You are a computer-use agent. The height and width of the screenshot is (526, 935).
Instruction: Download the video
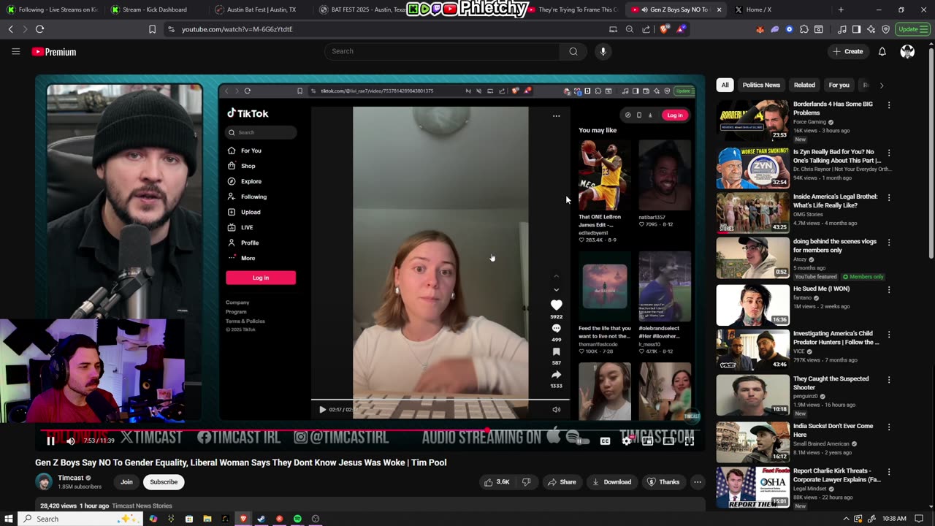point(612,482)
